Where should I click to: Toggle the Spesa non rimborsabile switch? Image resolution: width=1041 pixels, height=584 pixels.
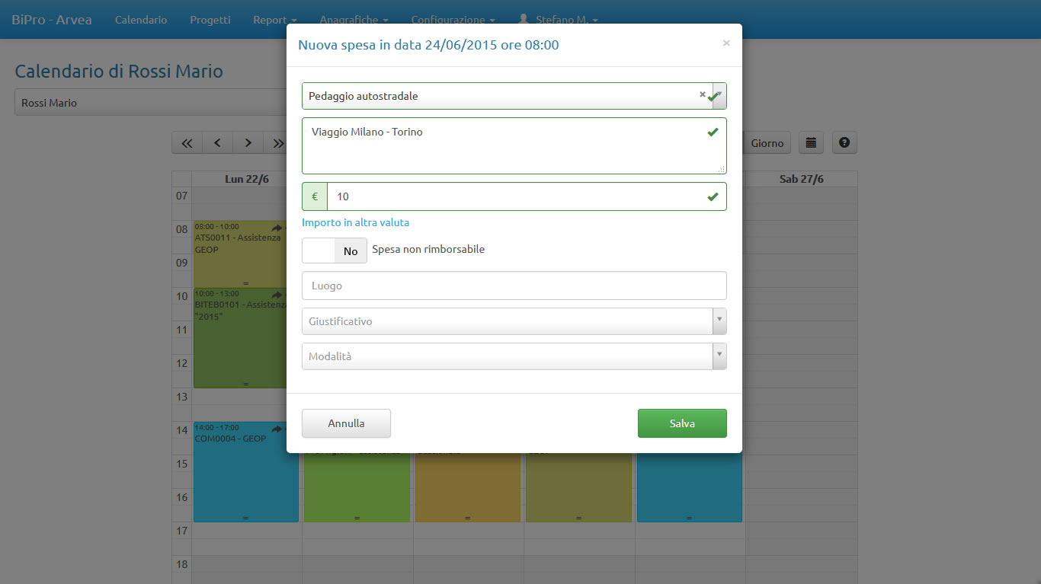335,251
